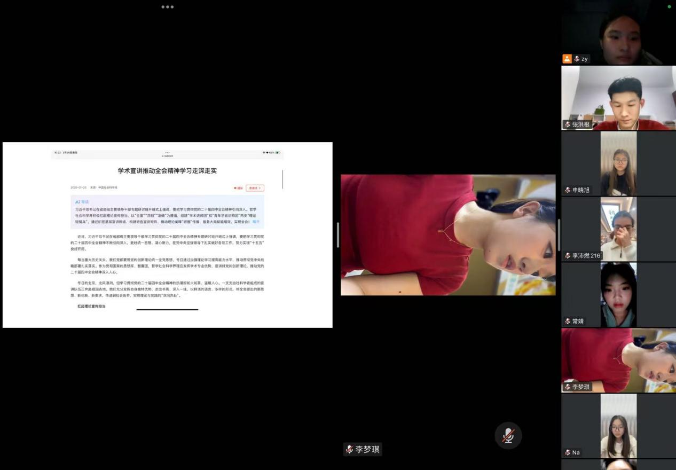This screenshot has height=470, width=676.
Task: Click the red outlined button near article date
Action: point(255,188)
